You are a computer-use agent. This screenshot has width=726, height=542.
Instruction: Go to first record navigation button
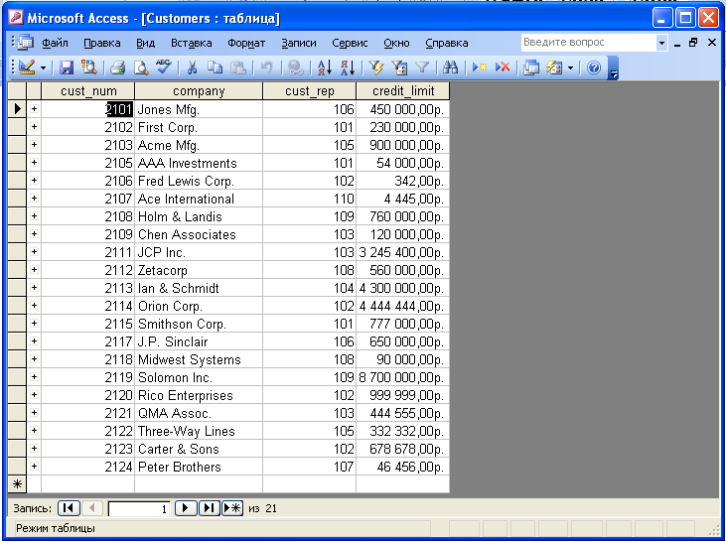(x=69, y=508)
